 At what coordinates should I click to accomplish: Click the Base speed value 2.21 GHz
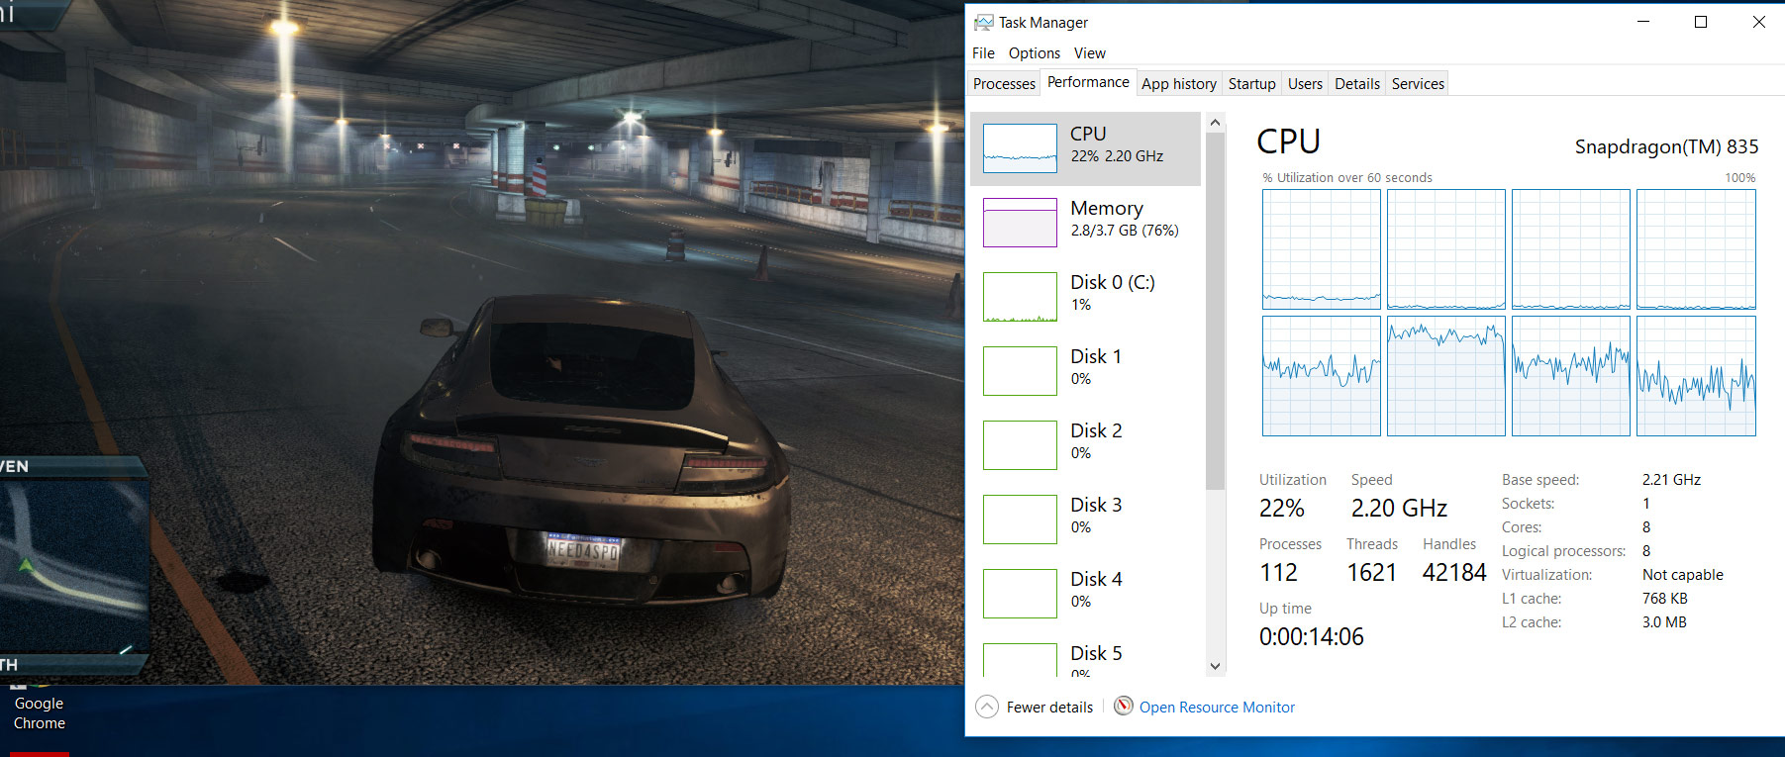(1671, 480)
